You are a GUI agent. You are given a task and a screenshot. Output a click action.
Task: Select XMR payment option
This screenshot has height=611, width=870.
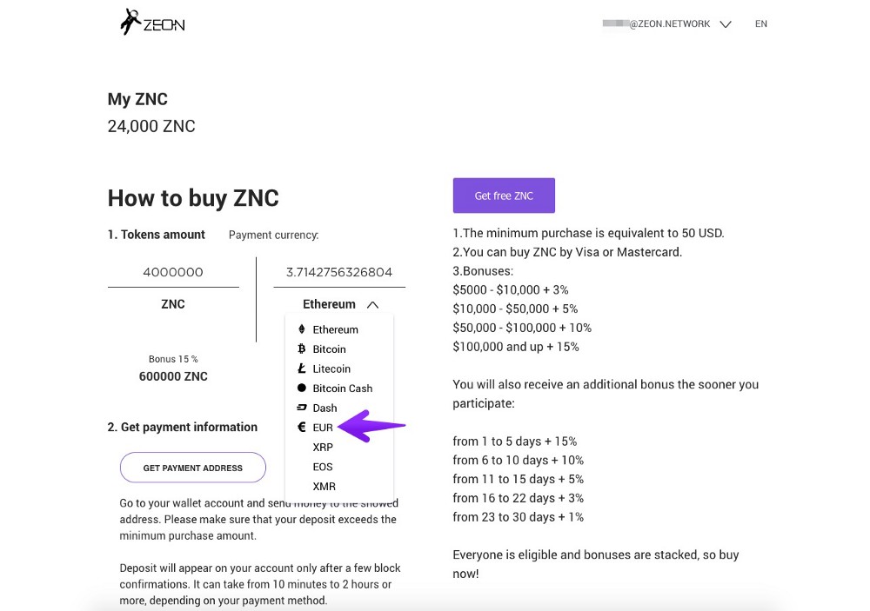(x=324, y=486)
